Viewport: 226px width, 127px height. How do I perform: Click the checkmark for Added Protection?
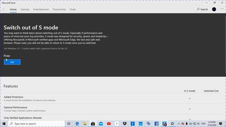[190, 98]
